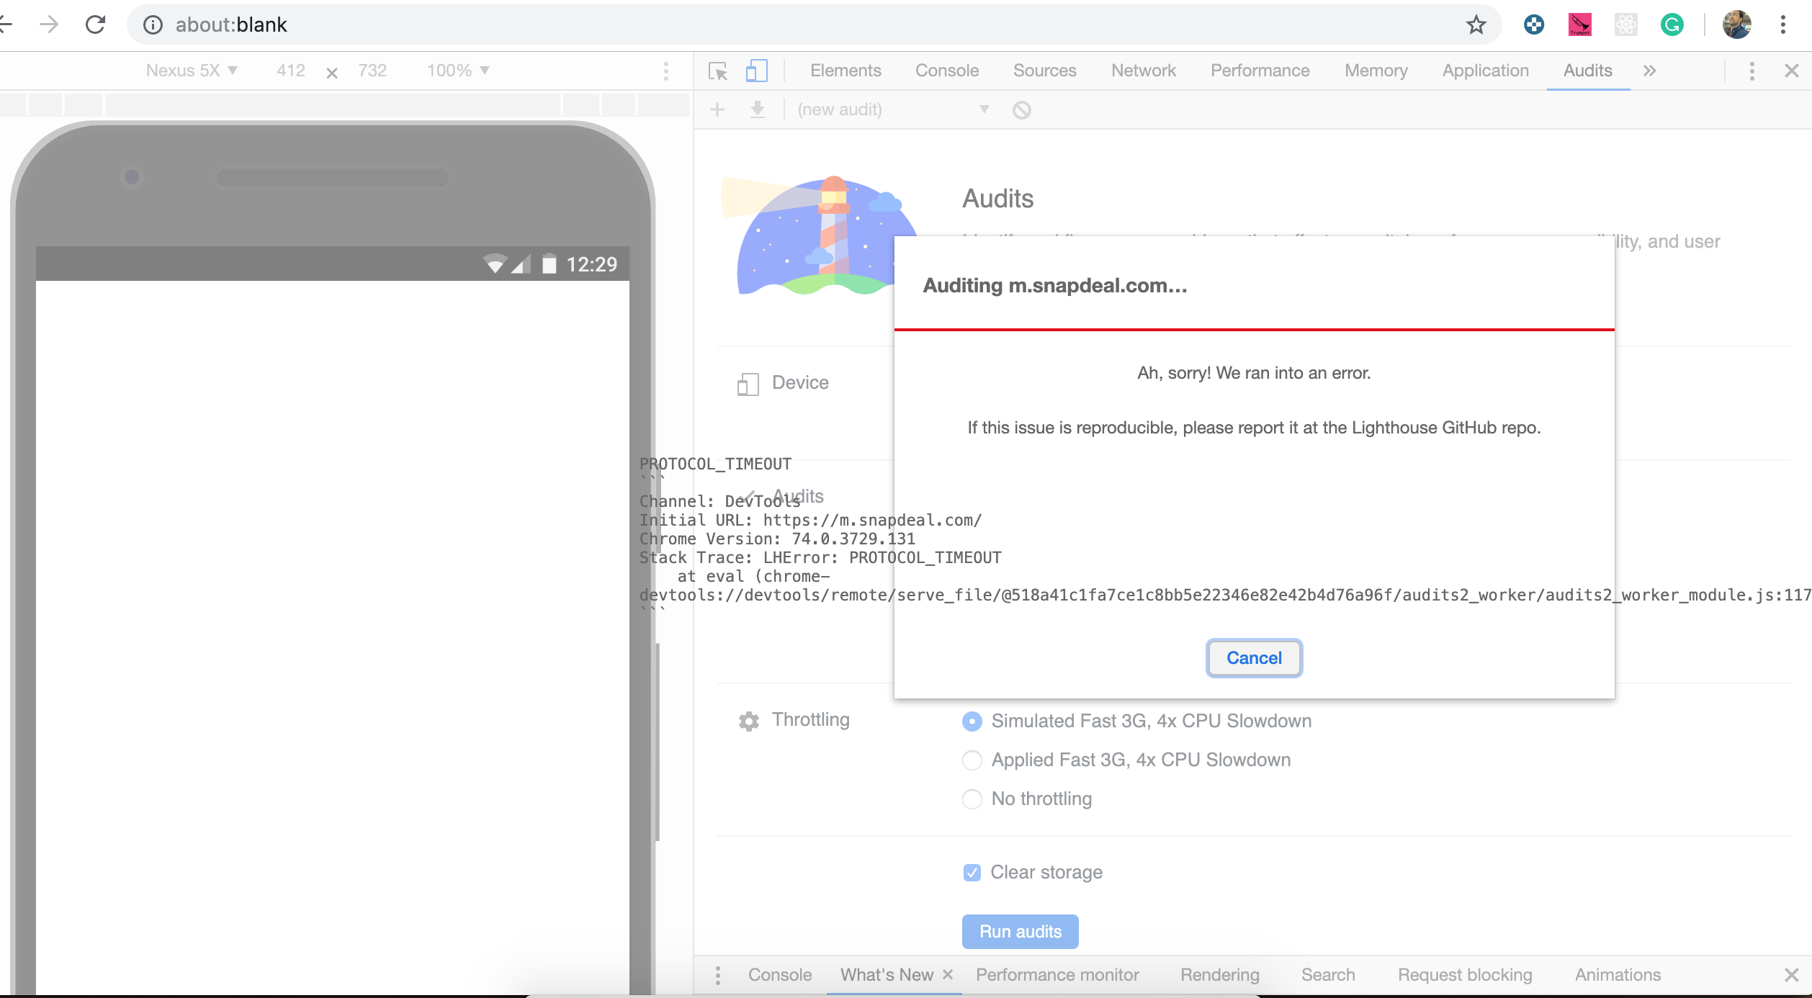Switch to the Console tab in top bar
The width and height of the screenshot is (1812, 998).
(947, 71)
